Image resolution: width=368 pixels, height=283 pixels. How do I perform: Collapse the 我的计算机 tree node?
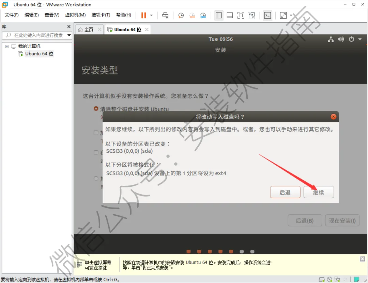(x=7, y=47)
